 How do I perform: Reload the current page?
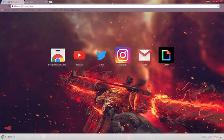tap(9, 6)
